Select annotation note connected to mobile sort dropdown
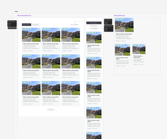This screenshot has height=139, width=167. [109, 29]
